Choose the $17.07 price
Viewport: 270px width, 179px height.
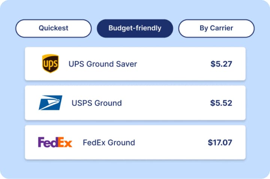click(220, 143)
